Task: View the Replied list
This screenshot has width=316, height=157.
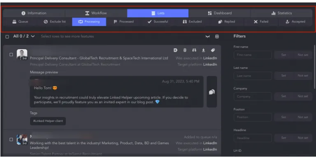Action: pos(227,22)
